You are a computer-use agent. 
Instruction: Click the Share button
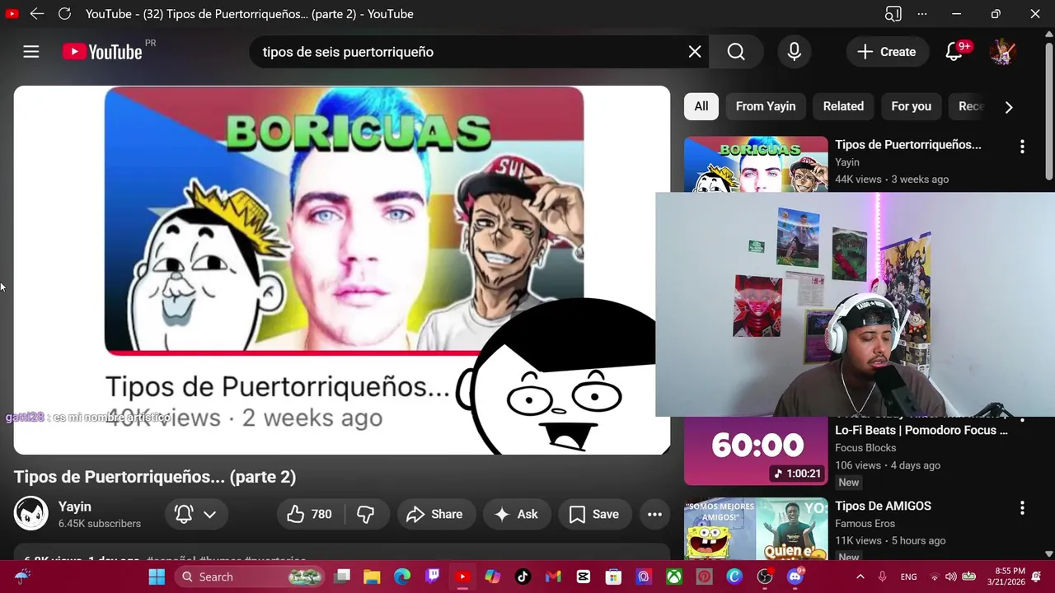click(x=434, y=514)
